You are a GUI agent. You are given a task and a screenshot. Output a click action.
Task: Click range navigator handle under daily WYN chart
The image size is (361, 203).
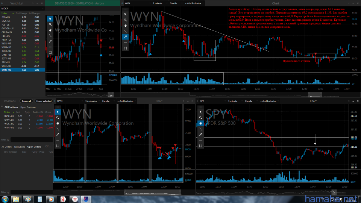[x=111, y=95]
